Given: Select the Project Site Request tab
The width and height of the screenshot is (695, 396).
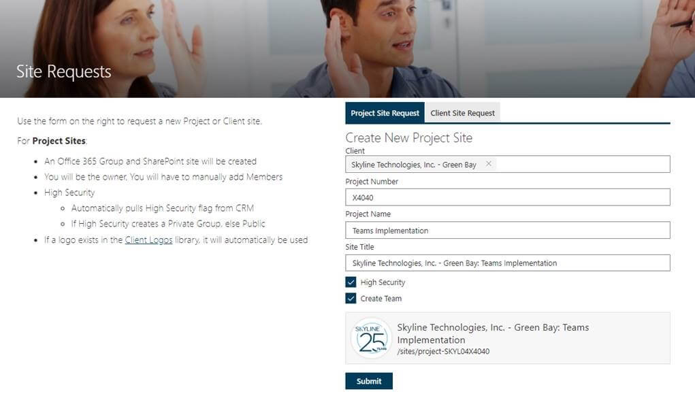Looking at the screenshot, I should point(385,113).
